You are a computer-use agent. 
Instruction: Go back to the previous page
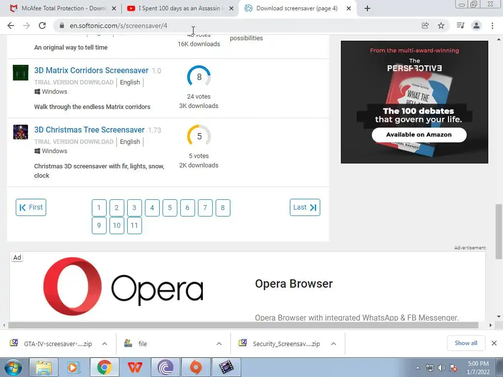[x=11, y=26]
